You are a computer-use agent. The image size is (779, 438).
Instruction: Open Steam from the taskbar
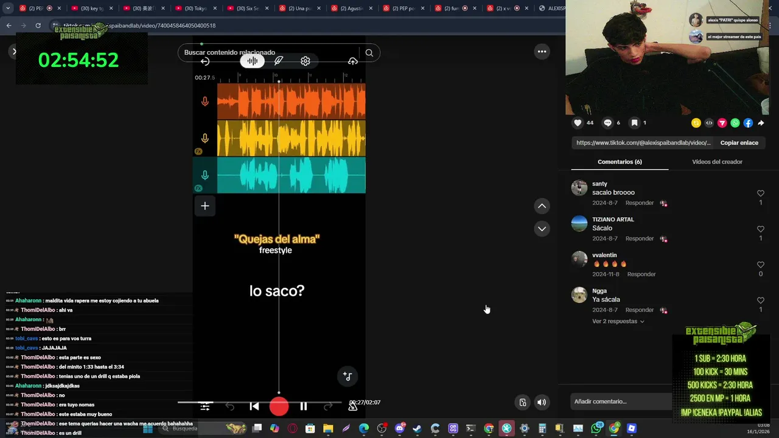(x=417, y=429)
